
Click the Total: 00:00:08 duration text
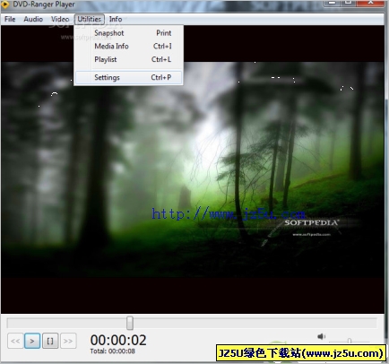113,351
